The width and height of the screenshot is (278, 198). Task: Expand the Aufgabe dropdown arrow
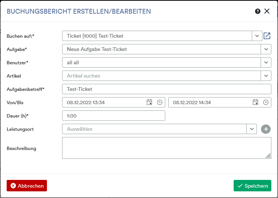click(x=266, y=49)
